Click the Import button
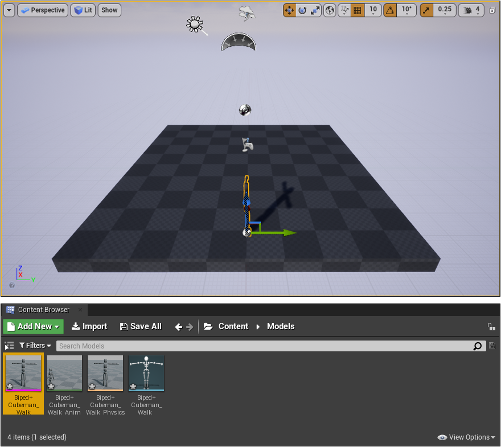501x447 pixels. coord(89,326)
